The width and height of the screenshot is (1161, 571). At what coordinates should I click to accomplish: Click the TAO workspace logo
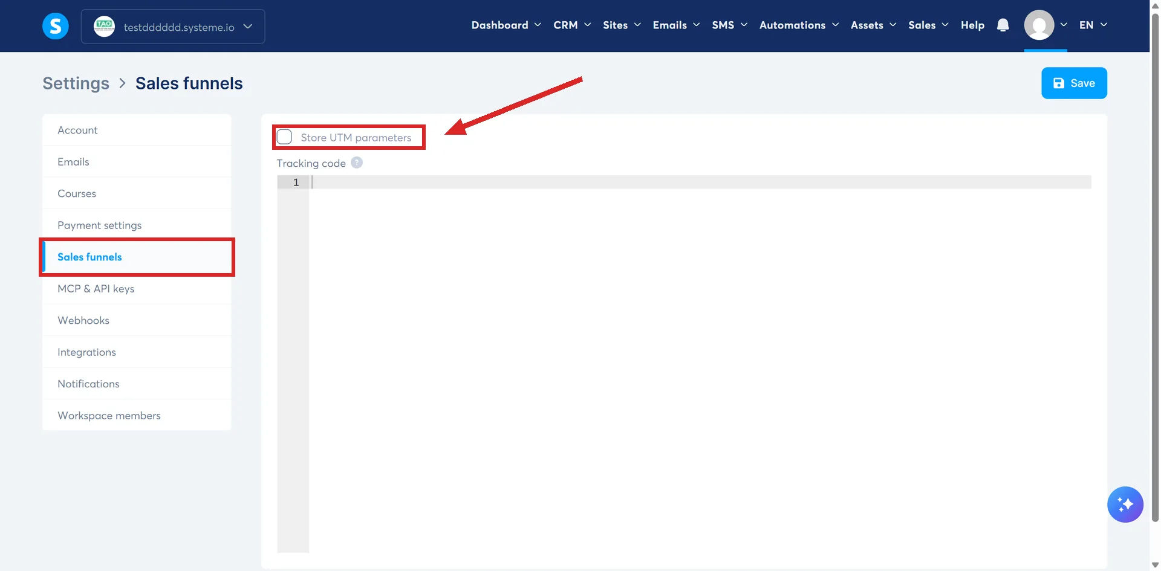104,26
